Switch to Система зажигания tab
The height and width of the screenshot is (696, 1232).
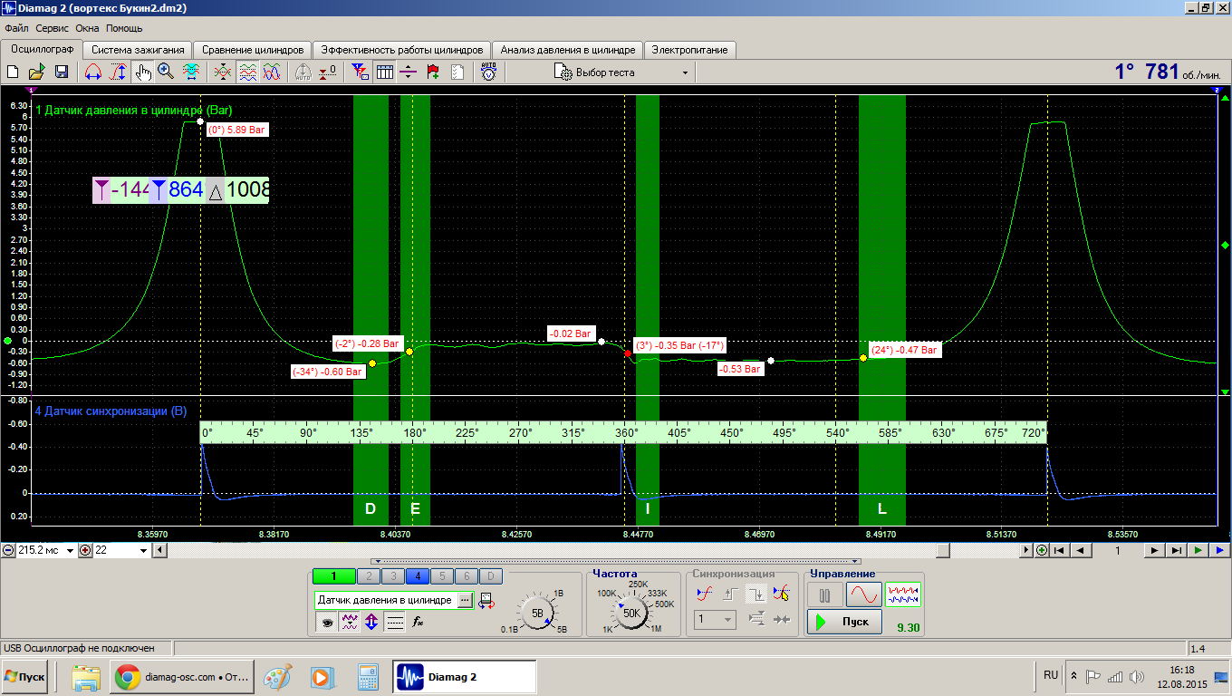pos(138,50)
